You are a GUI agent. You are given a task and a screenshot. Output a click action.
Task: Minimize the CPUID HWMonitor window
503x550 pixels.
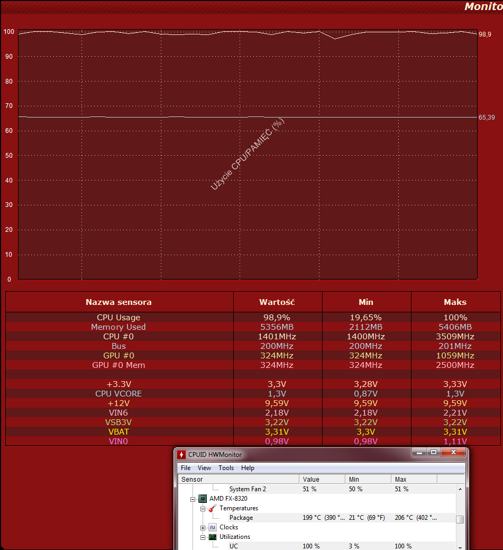click(419, 453)
